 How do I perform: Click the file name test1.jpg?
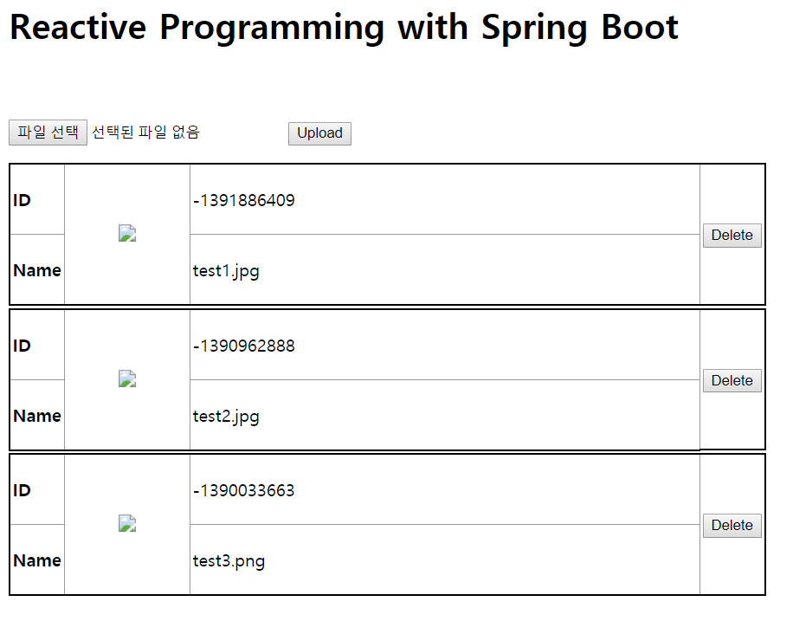[x=226, y=271]
